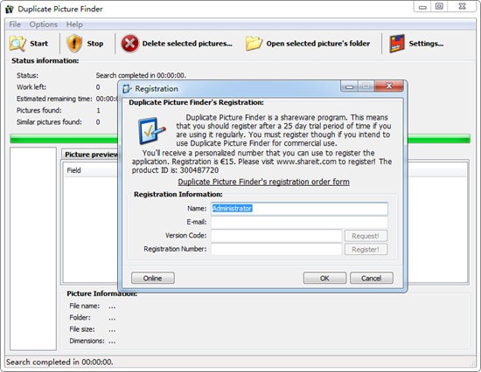Choose Delete selected pictures... in toolbar
Screen dimensions: 481x372
coord(187,44)
